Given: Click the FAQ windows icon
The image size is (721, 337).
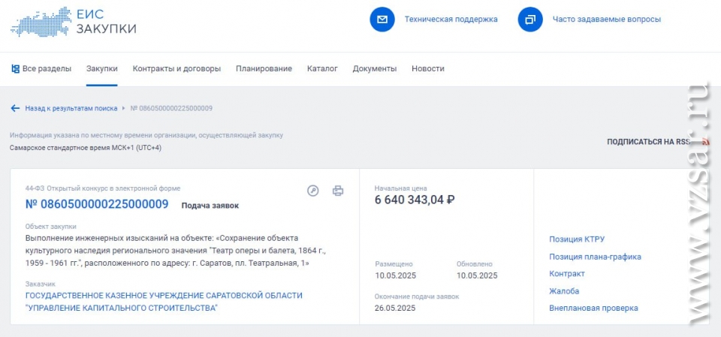Looking at the screenshot, I should (530, 20).
